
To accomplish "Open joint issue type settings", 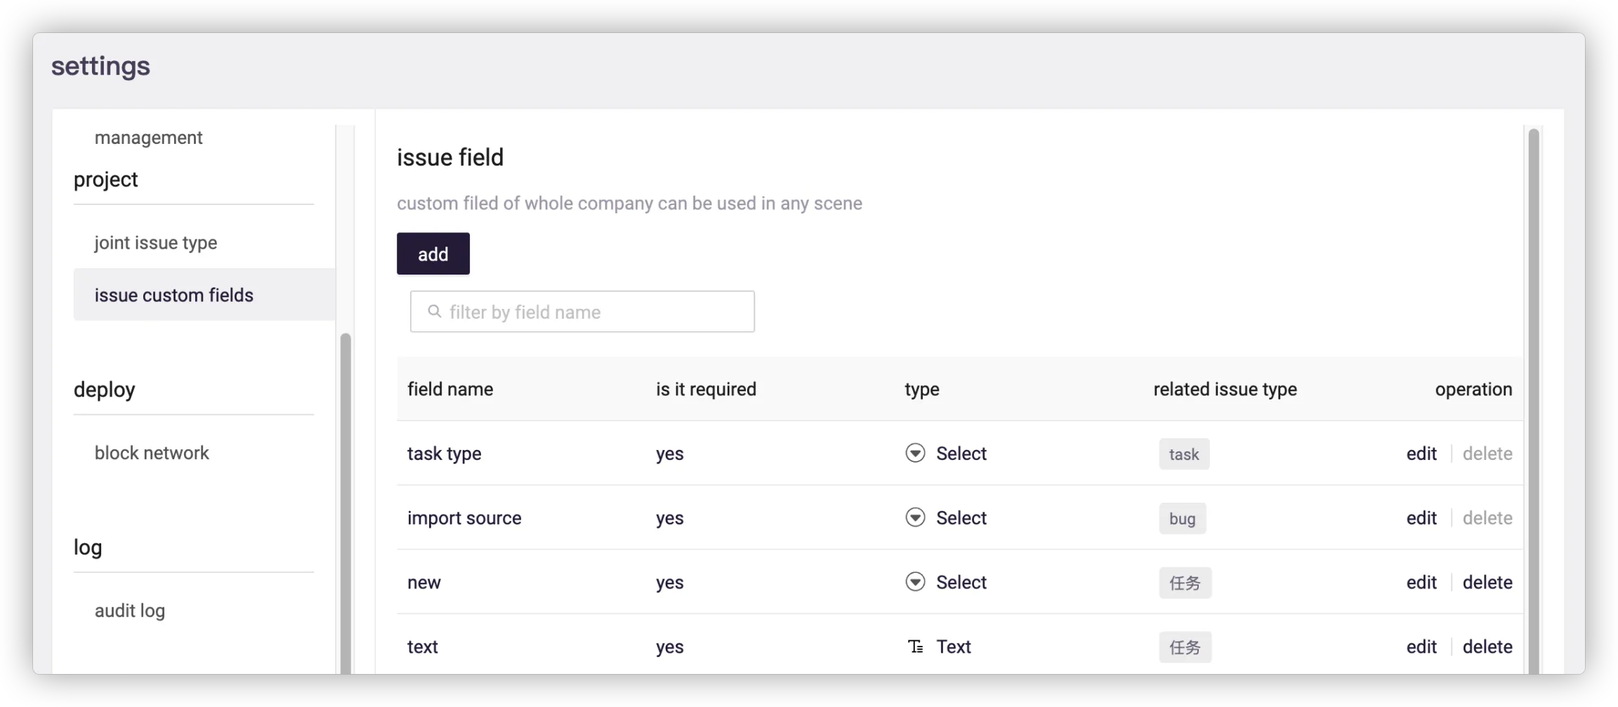I will tap(156, 243).
